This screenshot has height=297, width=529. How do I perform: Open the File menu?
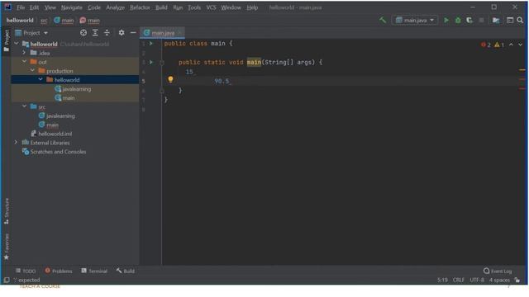click(x=21, y=7)
